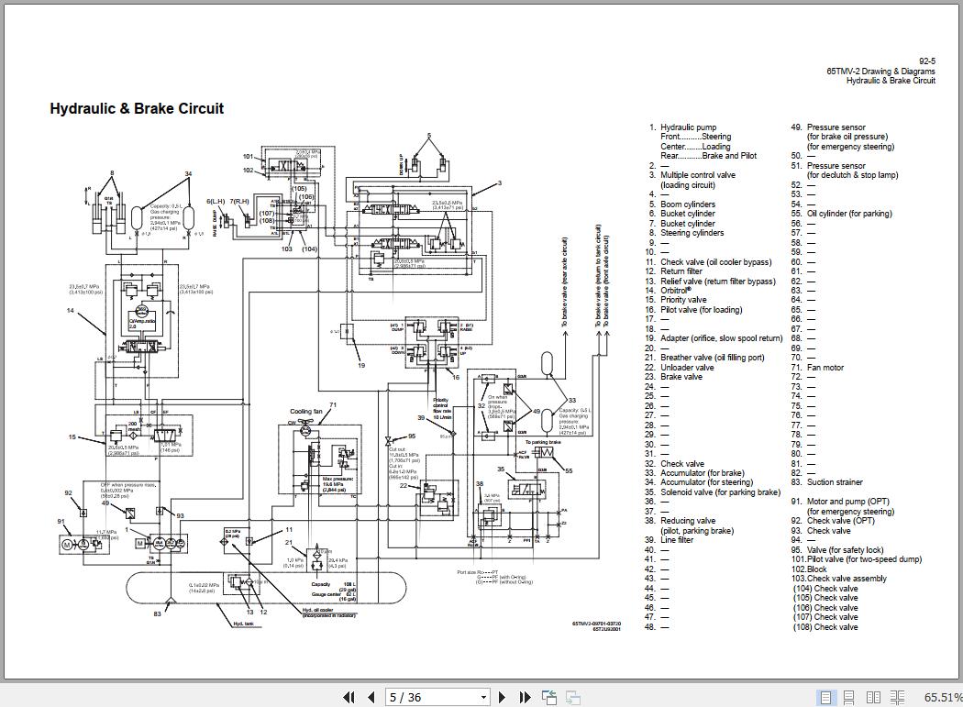Click legend entry 'Line filter'
The height and width of the screenshot is (707, 963).
point(677,539)
